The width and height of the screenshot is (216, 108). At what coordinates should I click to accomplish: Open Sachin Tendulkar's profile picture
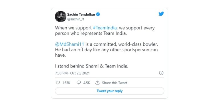(61, 17)
